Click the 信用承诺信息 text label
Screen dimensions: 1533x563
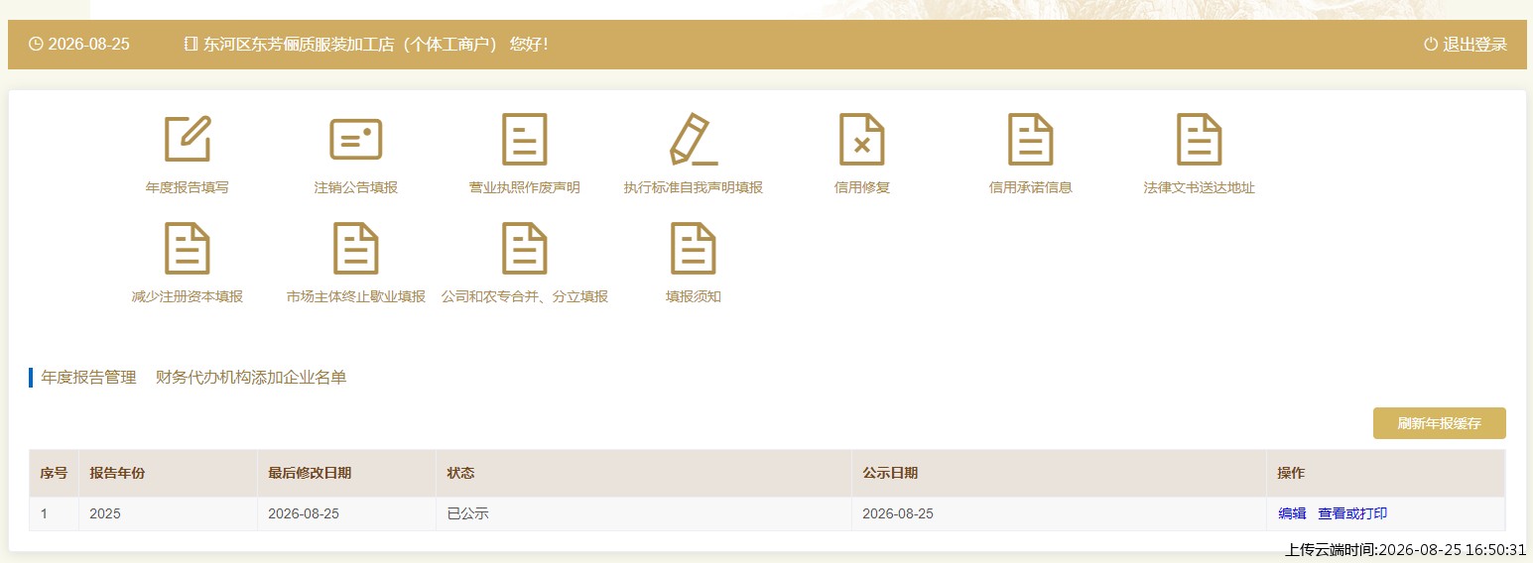[x=1031, y=187]
